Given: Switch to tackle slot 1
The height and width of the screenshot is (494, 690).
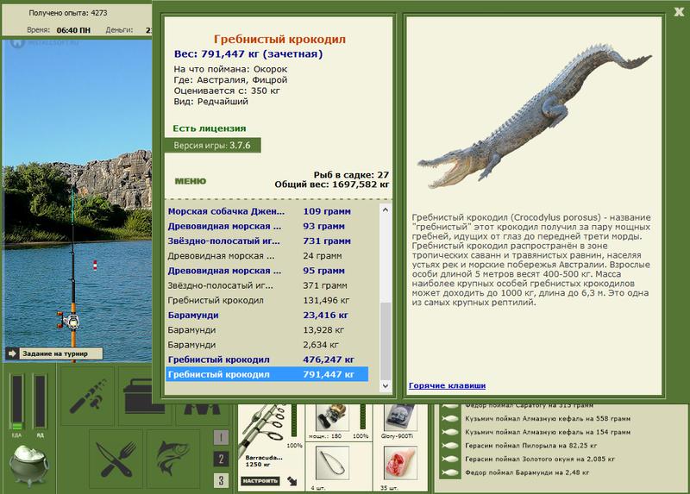Looking at the screenshot, I should (221, 437).
